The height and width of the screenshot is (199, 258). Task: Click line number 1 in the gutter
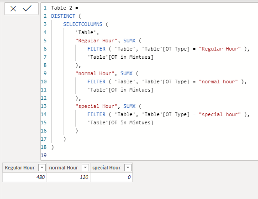click(45, 8)
